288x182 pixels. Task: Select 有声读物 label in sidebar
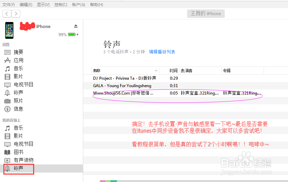click(x=23, y=160)
